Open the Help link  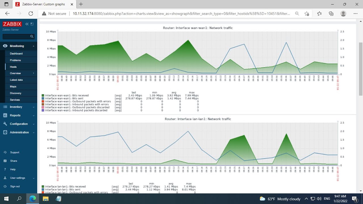tap(13, 169)
